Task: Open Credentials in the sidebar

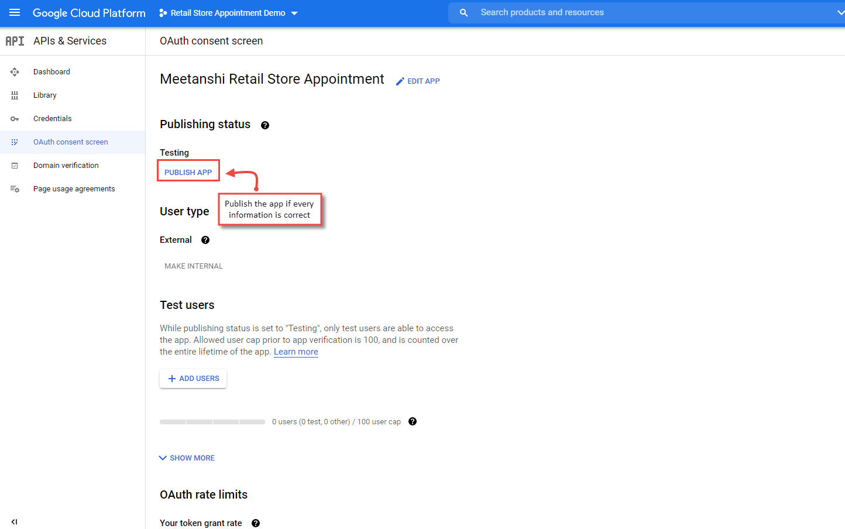Action: [73, 119]
